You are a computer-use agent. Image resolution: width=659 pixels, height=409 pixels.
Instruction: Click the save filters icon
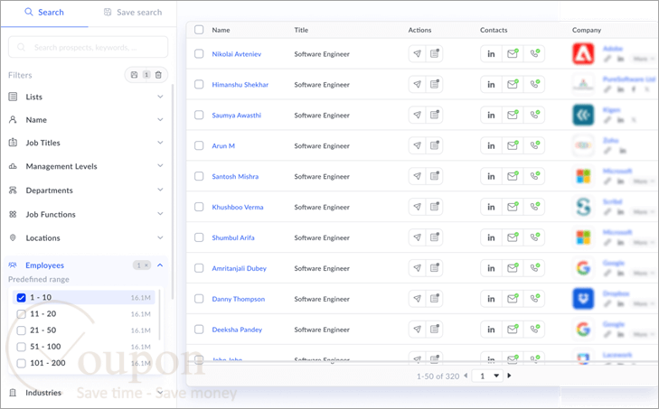pos(134,75)
